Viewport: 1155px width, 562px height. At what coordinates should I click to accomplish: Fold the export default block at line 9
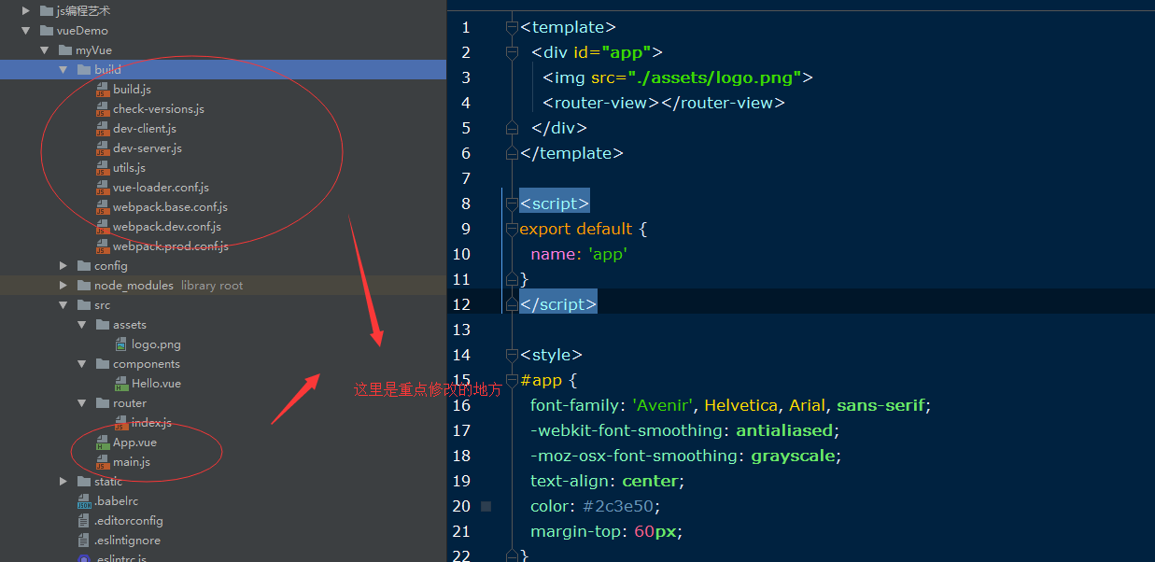pos(512,229)
